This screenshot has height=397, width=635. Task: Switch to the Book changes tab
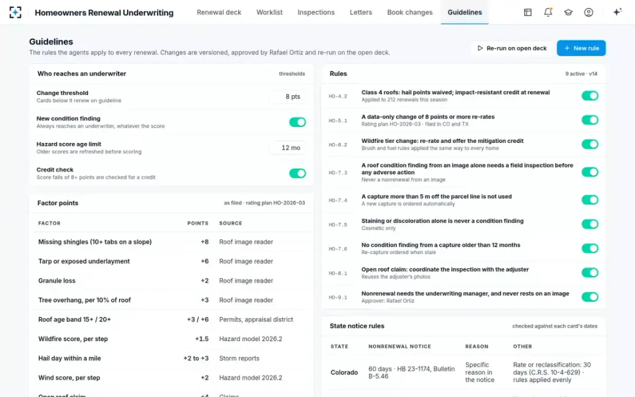410,12
